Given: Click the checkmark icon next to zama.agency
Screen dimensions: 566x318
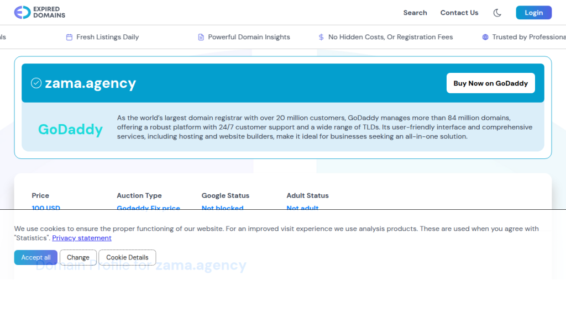Looking at the screenshot, I should [36, 83].
